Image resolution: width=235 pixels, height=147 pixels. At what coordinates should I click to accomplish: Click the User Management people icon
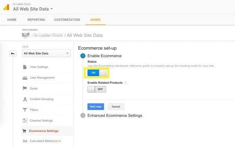25,78
